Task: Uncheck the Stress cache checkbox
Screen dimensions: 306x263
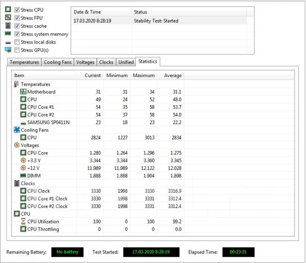Action: pyautogui.click(x=17, y=26)
